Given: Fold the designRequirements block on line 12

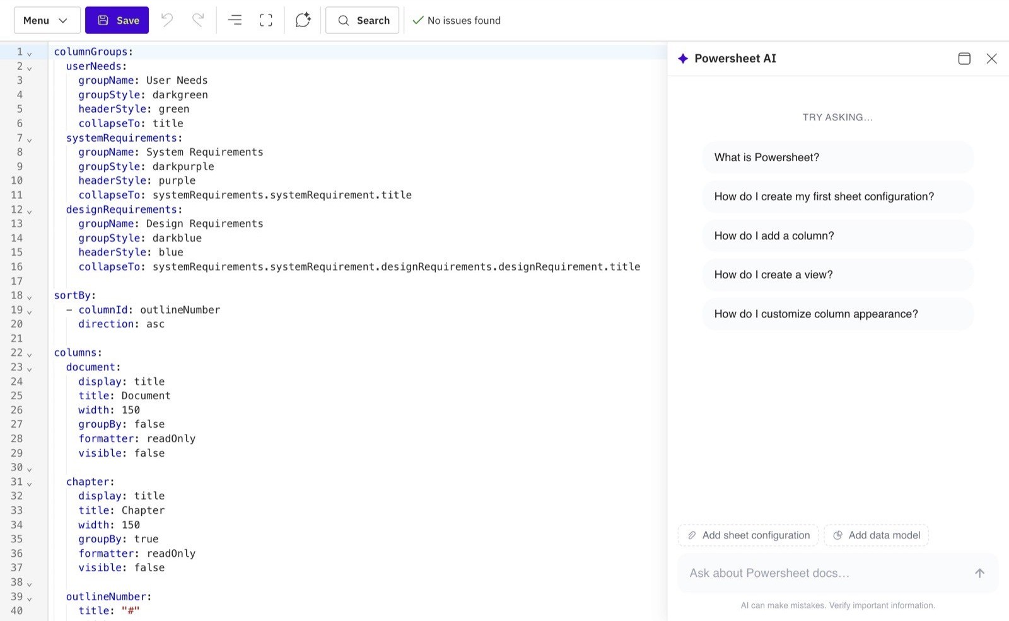Looking at the screenshot, I should click(x=29, y=211).
